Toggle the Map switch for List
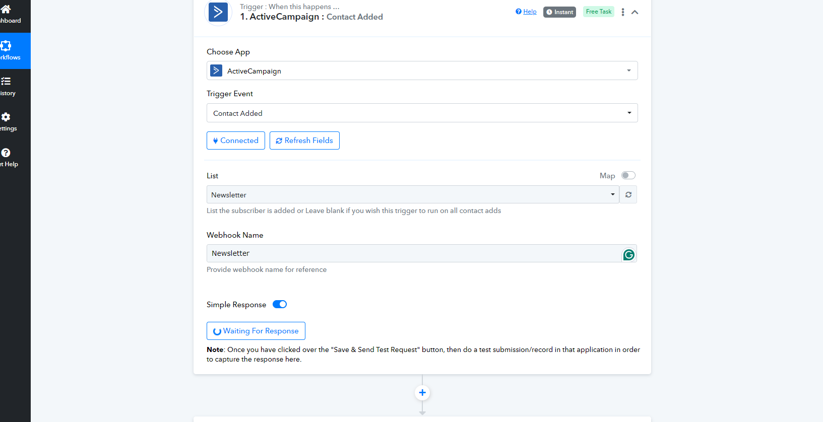823x422 pixels. coord(628,175)
